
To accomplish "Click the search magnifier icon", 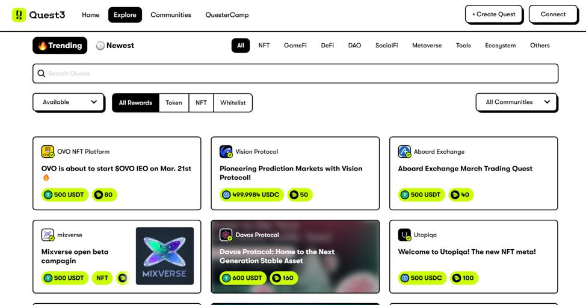I will coord(42,74).
